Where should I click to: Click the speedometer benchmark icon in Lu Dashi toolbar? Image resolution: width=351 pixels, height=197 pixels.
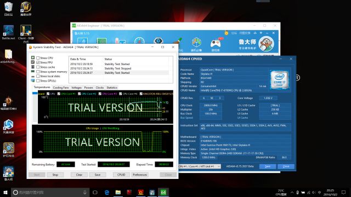coord(139,41)
